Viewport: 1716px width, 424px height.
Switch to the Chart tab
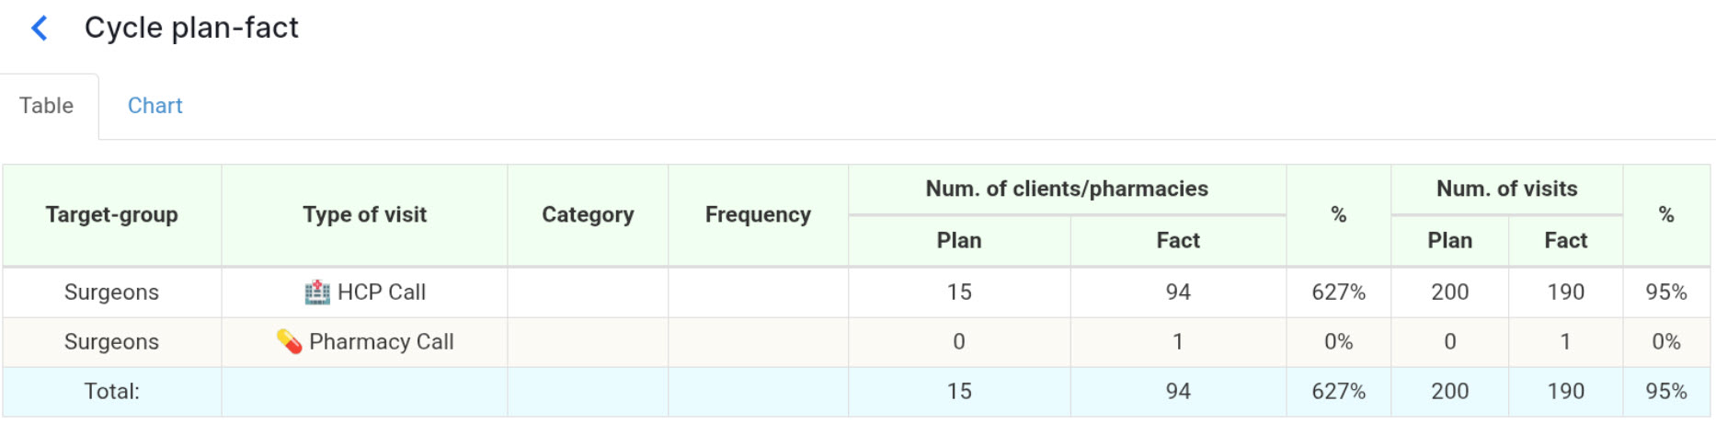coord(154,106)
